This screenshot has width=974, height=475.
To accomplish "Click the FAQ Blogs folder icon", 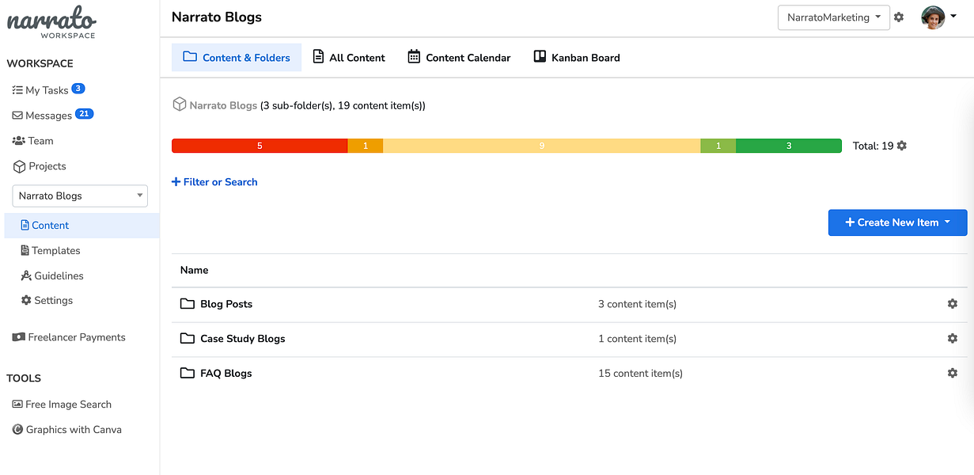I will coord(188,373).
